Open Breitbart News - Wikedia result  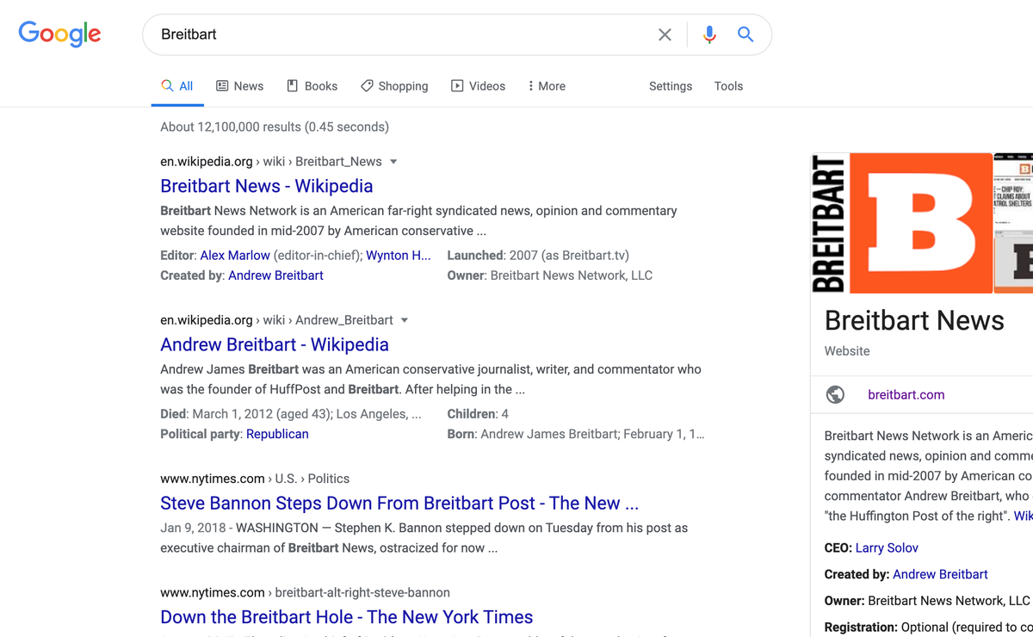coord(267,186)
